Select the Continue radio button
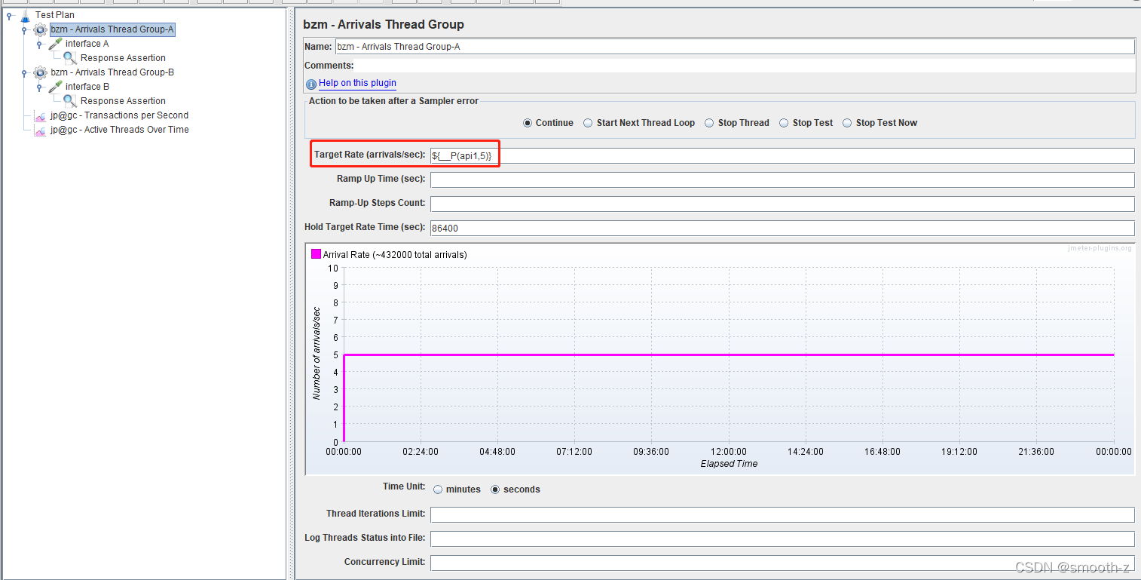Screen dimensions: 1141x580 point(528,123)
